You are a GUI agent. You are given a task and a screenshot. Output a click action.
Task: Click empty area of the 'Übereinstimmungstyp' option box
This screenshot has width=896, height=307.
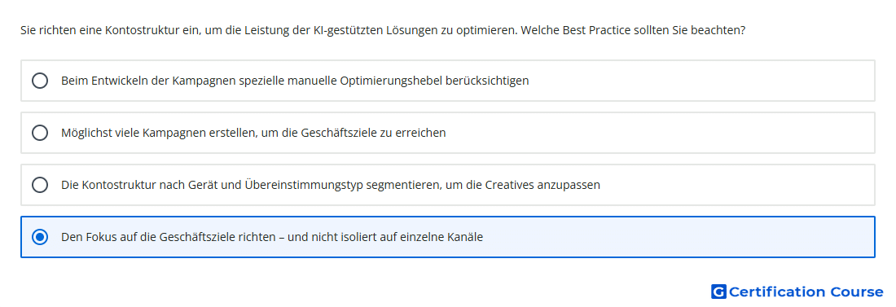click(x=737, y=185)
